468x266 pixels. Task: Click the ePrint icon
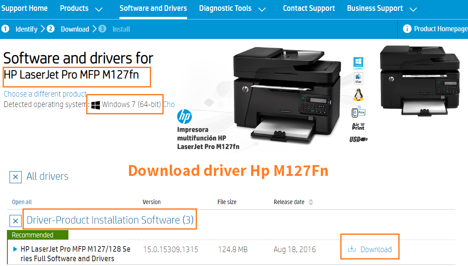358,112
